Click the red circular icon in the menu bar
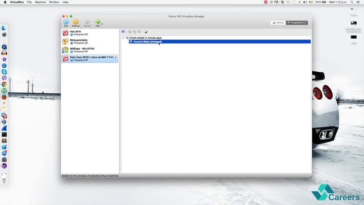The image size is (364, 205). (x=266, y=2)
